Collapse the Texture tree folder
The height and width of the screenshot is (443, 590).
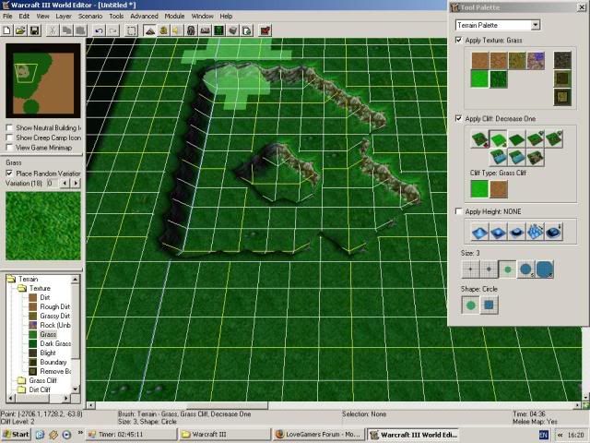(22, 288)
